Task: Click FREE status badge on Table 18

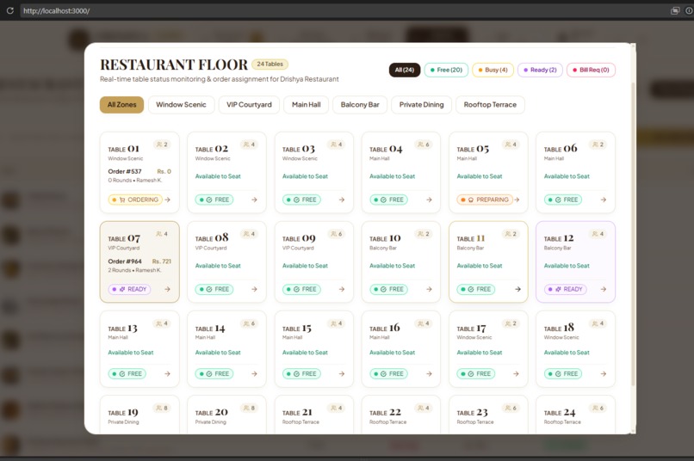Action: coord(563,374)
